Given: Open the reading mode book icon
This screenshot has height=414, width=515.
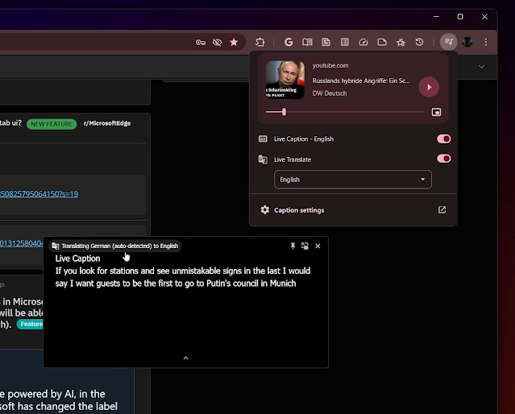Looking at the screenshot, I should point(307,42).
